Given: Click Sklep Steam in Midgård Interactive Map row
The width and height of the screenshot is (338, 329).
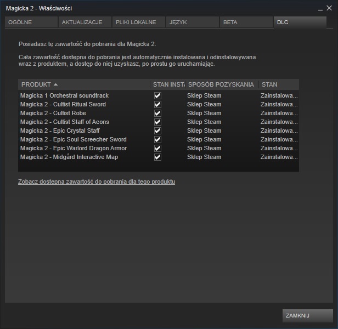Looking at the screenshot, I should [204, 157].
